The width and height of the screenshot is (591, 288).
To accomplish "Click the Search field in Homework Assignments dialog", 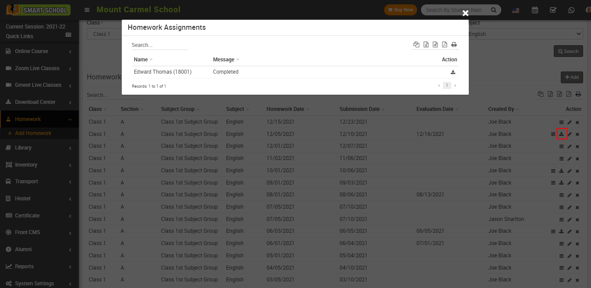I will tap(159, 45).
